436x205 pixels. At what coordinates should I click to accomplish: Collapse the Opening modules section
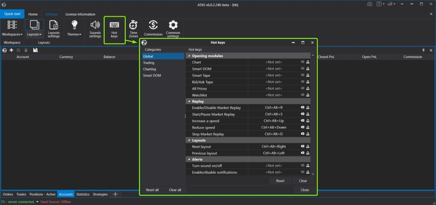pyautogui.click(x=189, y=56)
